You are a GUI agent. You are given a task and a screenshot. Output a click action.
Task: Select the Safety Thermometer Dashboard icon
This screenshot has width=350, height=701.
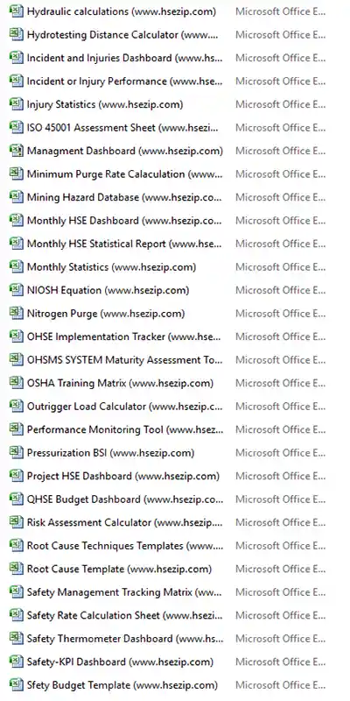coord(17,640)
